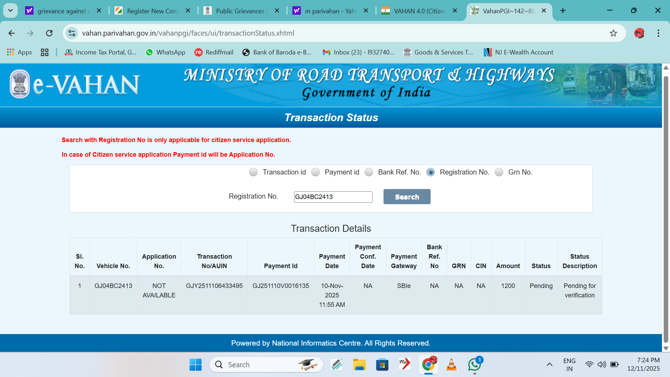Reload the current page
This screenshot has height=377, width=670.
[49, 33]
